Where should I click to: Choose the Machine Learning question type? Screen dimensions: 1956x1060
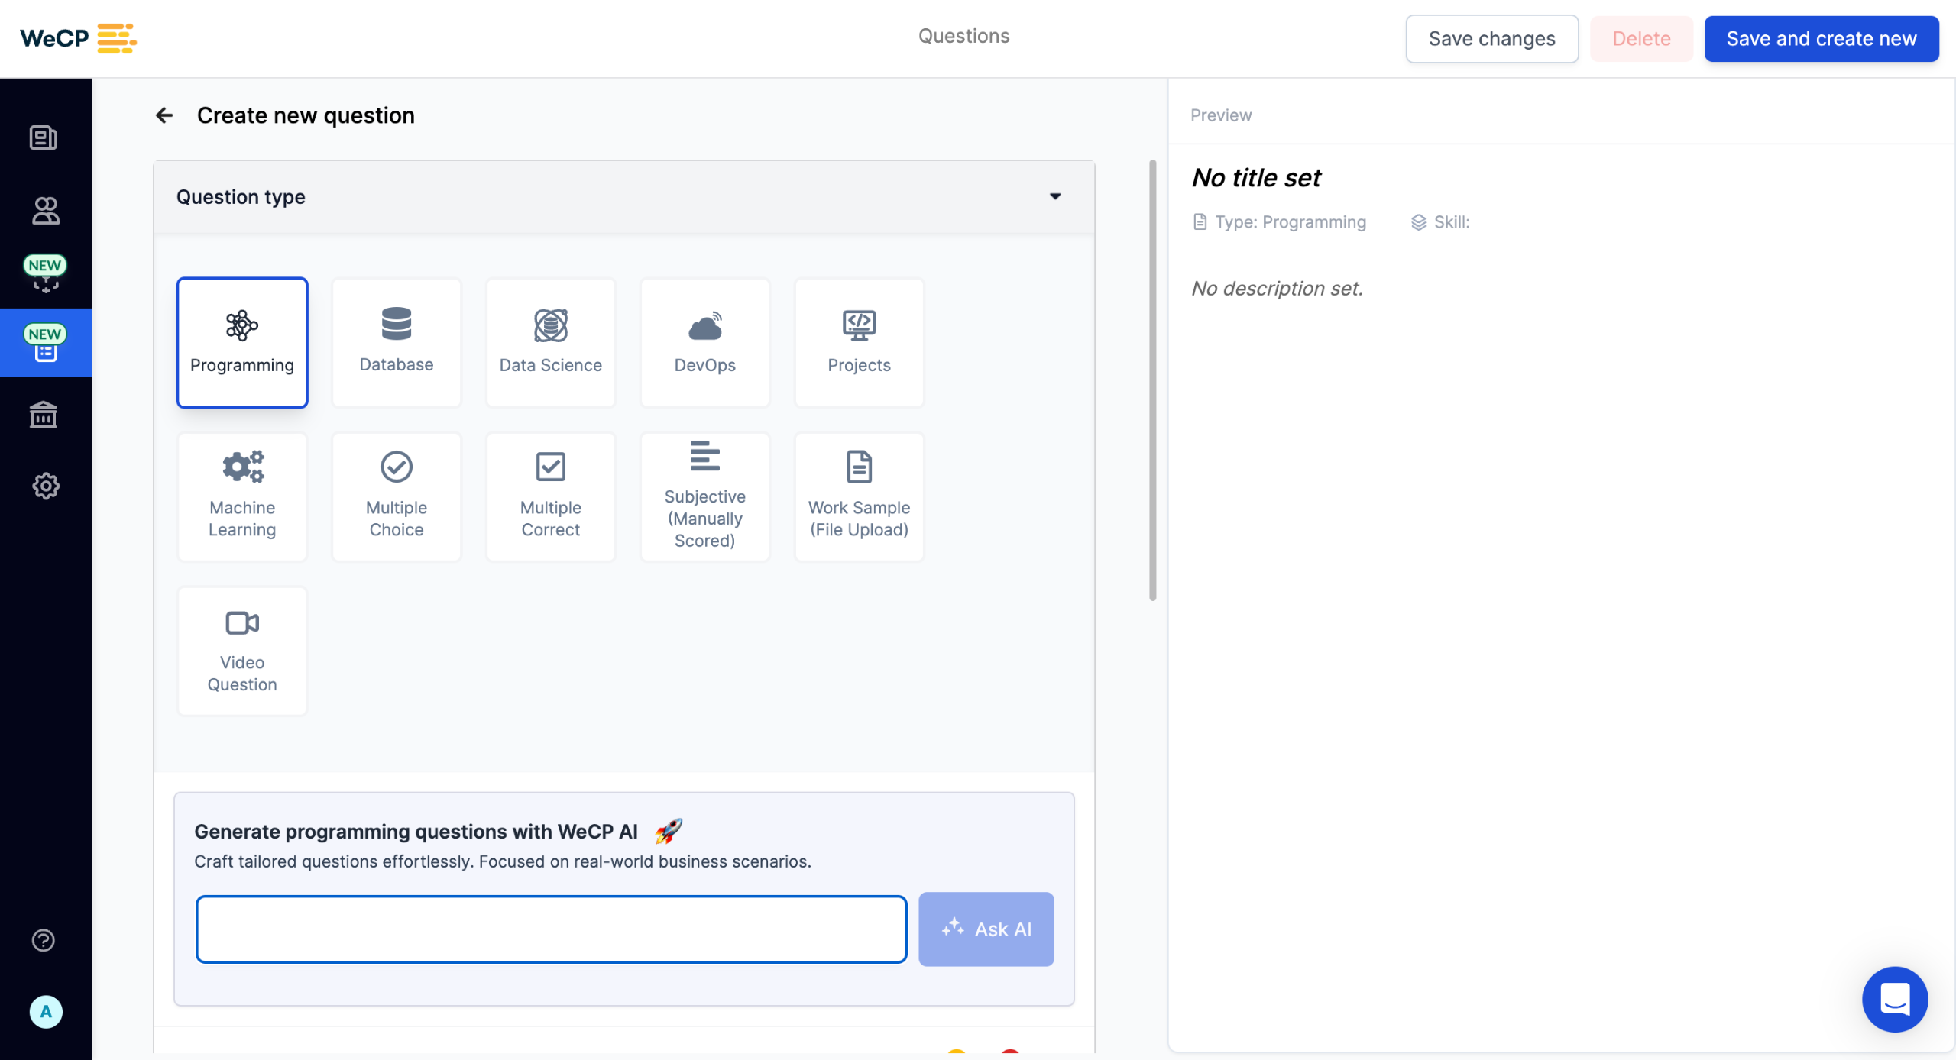click(242, 497)
